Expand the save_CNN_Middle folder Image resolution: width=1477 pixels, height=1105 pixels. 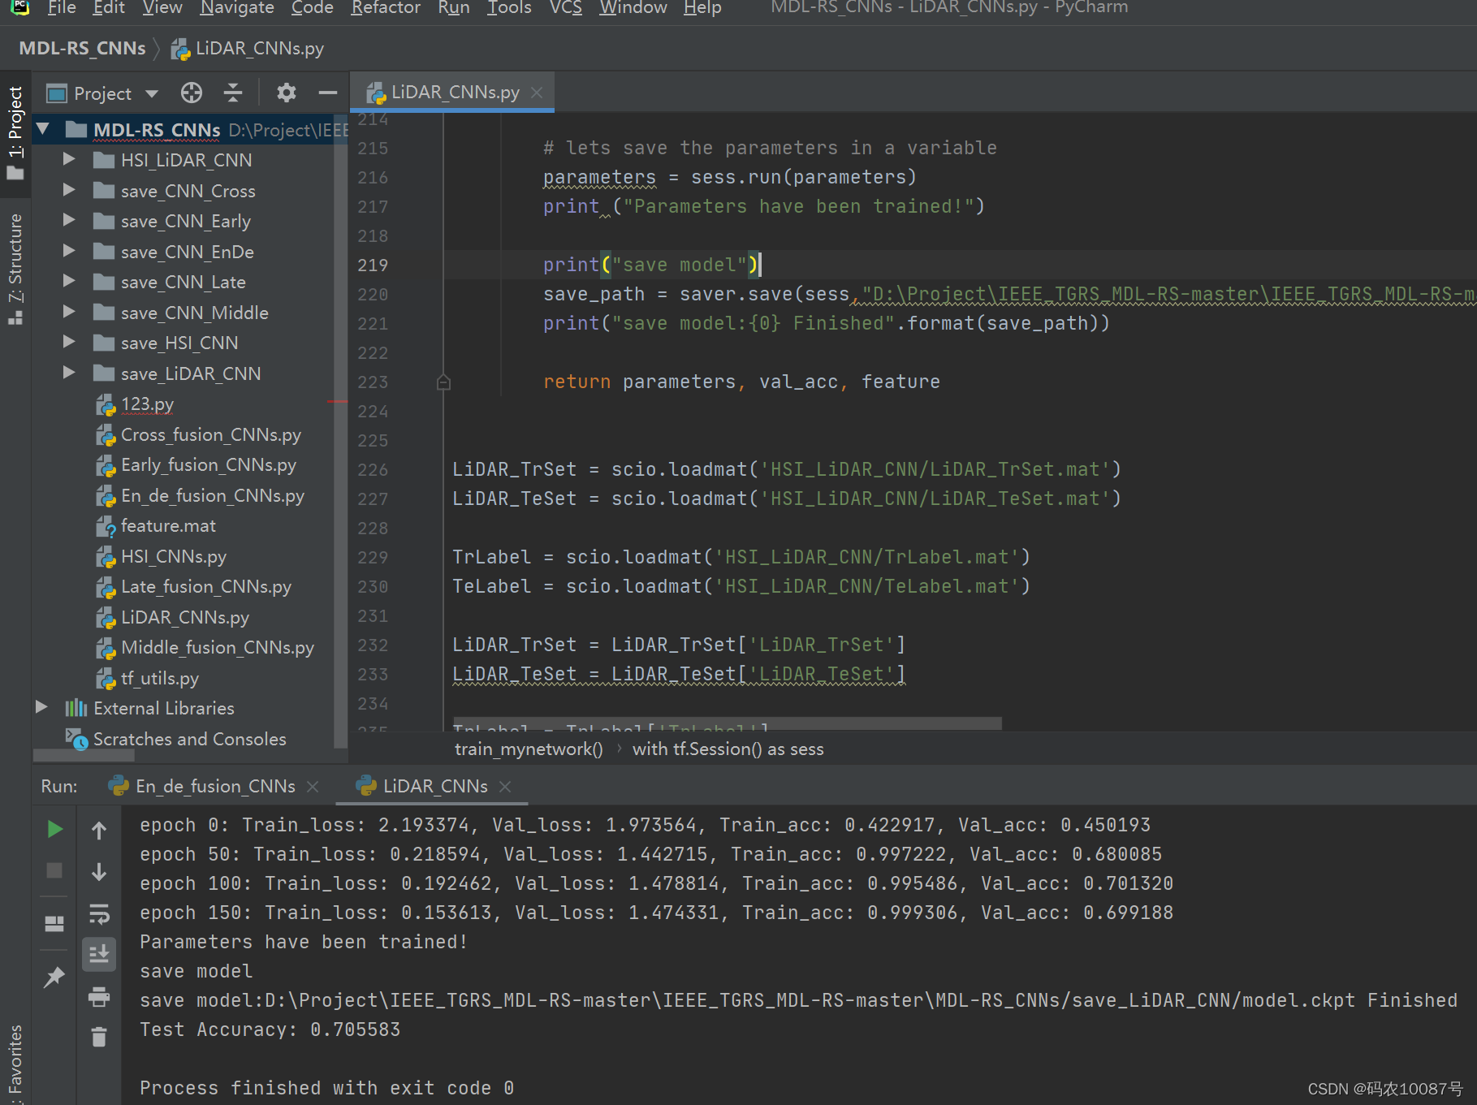click(69, 312)
